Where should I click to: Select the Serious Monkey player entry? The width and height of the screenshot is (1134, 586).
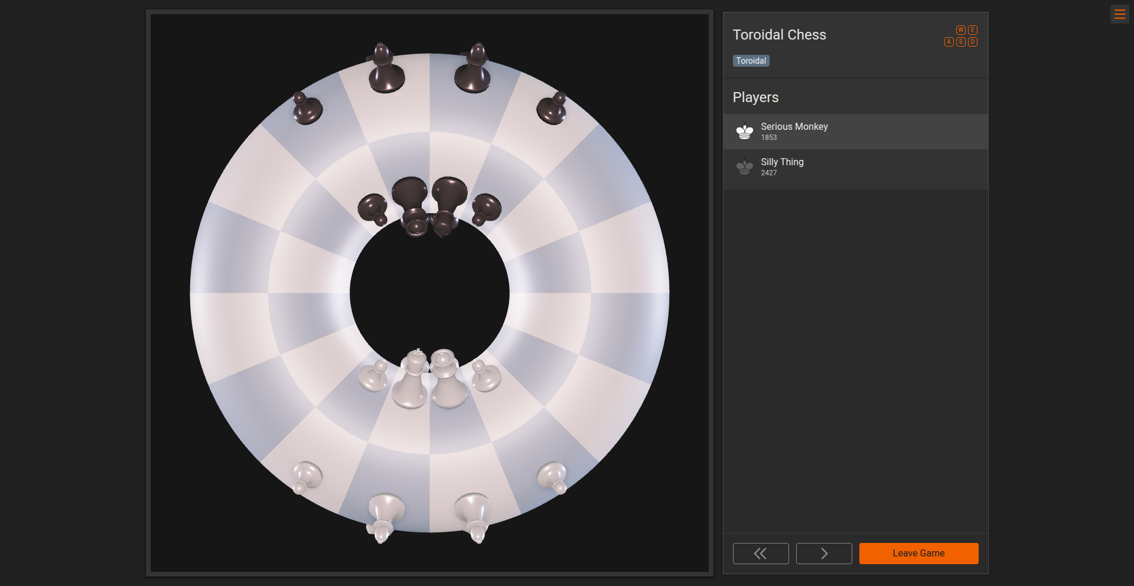coord(855,131)
